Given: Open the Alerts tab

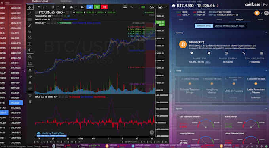Looking at the screenshot, I should coord(219,19).
